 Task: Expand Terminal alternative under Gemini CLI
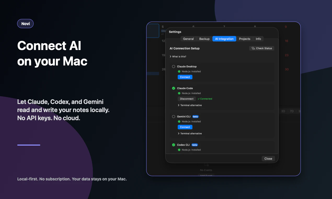coord(190,134)
